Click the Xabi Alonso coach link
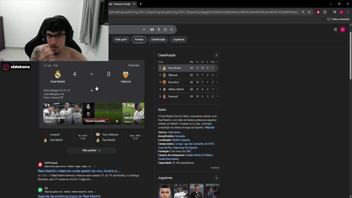 click(174, 133)
